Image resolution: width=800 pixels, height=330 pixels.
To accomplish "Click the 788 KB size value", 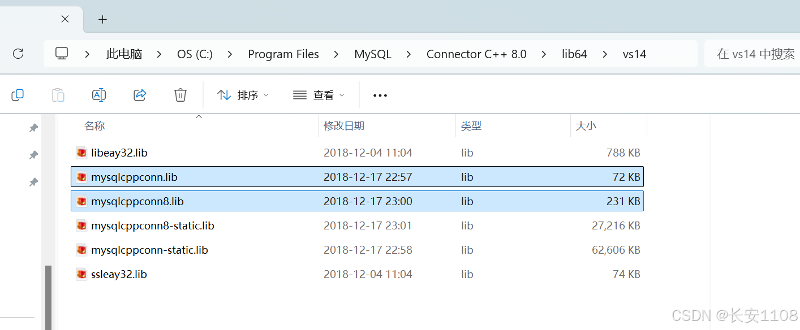I will [623, 153].
